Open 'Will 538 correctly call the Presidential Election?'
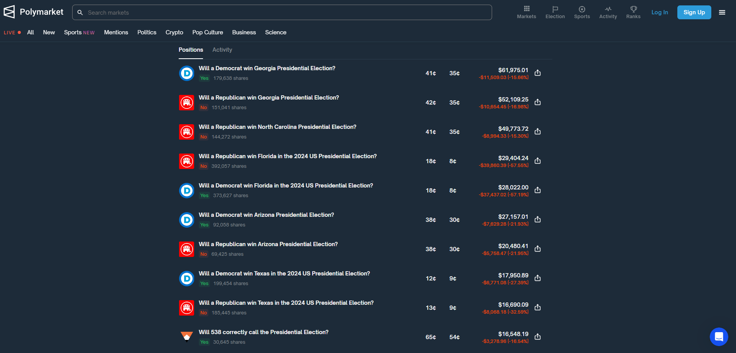This screenshot has width=736, height=353. tap(264, 332)
